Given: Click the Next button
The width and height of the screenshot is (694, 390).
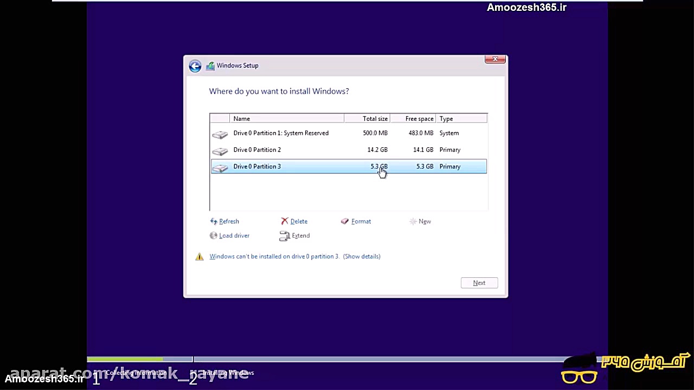Looking at the screenshot, I should coord(479,283).
